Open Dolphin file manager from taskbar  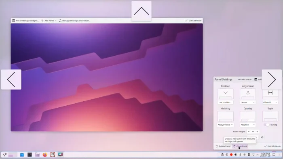[37, 155]
